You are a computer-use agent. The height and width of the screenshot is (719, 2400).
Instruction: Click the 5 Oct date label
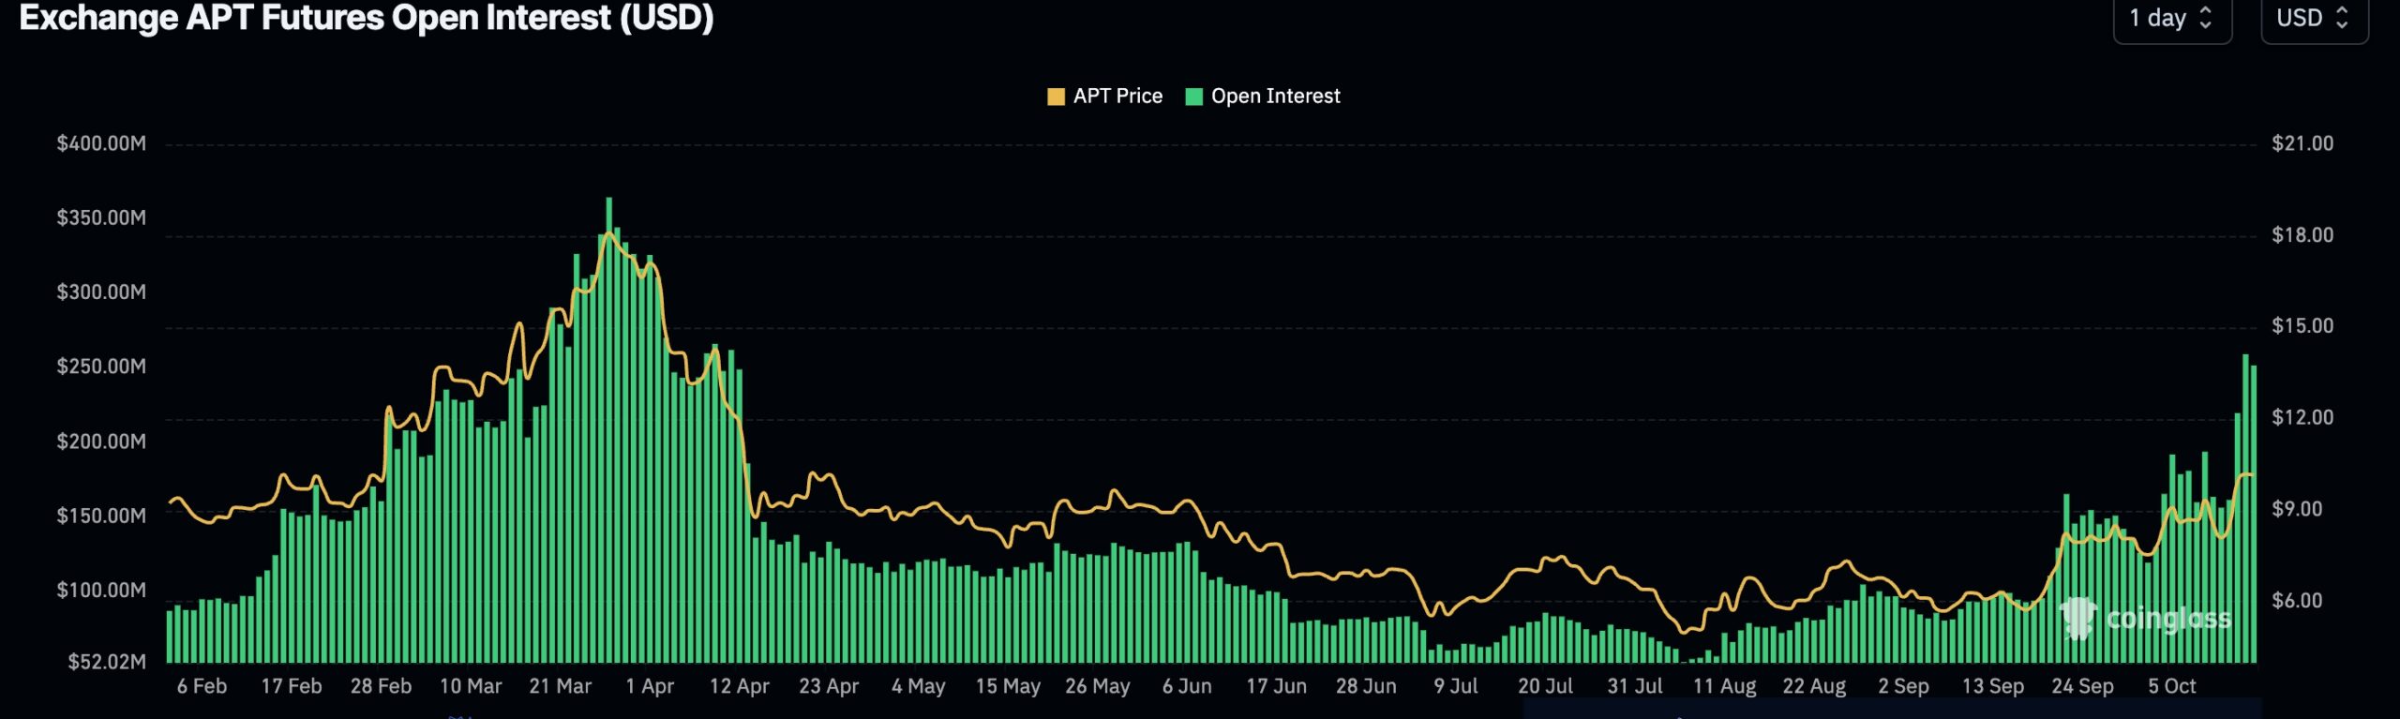pos(2172,686)
